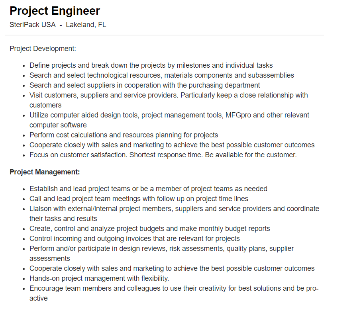Screen dimensions: 363x309
Task: Click the Establish and lead project teams line
Action: point(148,189)
